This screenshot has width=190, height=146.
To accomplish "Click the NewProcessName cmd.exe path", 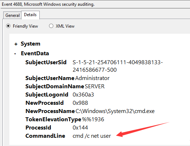I will click(115, 111).
